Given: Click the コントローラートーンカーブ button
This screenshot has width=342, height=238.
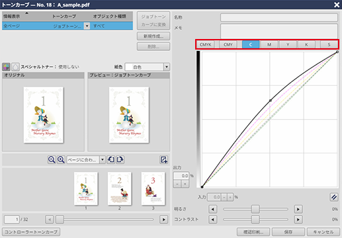Looking at the screenshot, I should pyautogui.click(x=31, y=232).
